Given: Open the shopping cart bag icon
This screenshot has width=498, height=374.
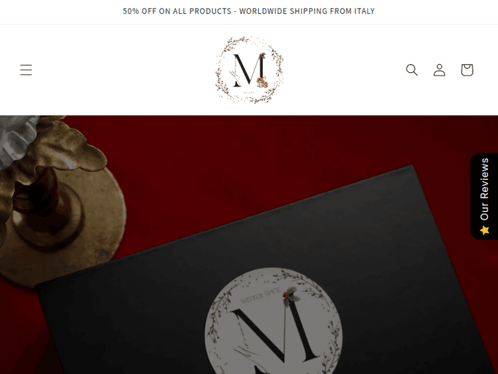Looking at the screenshot, I should coord(467,70).
